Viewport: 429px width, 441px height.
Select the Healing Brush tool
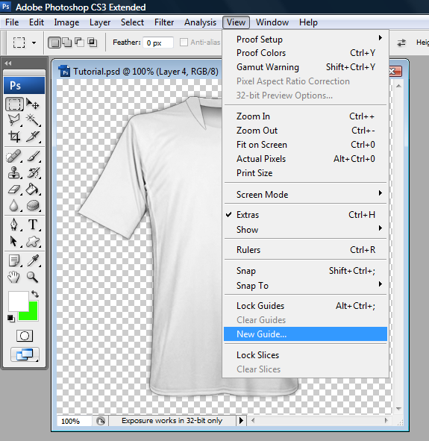tap(13, 156)
